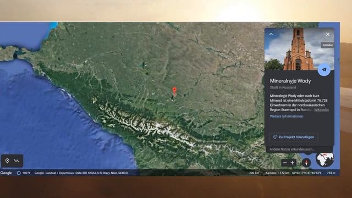Fly to Mineralnyje Wody paper plane button
The height and width of the screenshot is (198, 352).
(324, 70)
